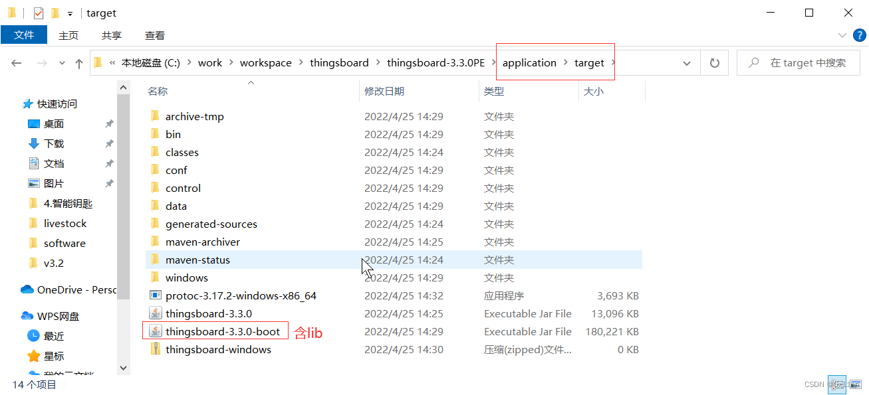Navigate to workspace in breadcrumb
869x395 pixels.
(x=266, y=63)
